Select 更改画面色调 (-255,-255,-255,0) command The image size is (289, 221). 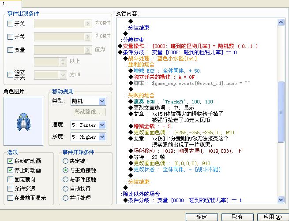coord(181,133)
